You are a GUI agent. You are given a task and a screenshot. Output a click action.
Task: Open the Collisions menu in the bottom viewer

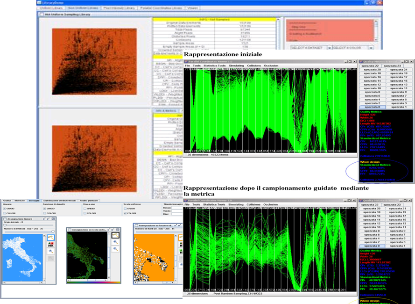coord(253,205)
